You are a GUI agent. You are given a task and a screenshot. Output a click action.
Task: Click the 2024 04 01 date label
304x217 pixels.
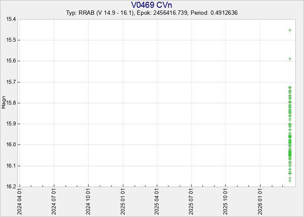click(20, 201)
